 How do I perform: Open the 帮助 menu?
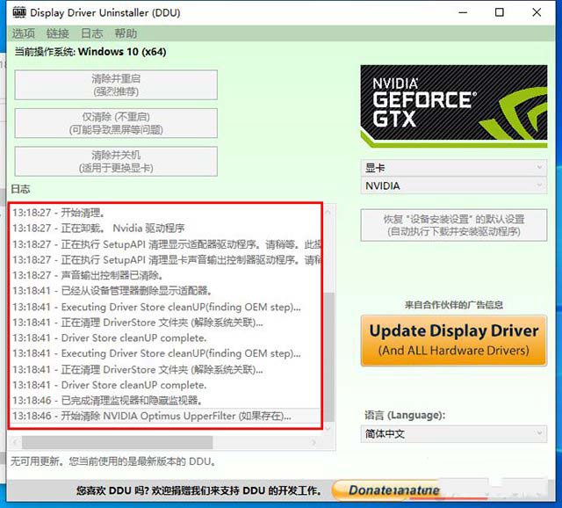pyautogui.click(x=126, y=33)
